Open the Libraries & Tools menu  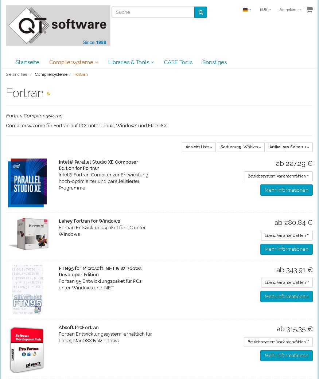click(131, 62)
